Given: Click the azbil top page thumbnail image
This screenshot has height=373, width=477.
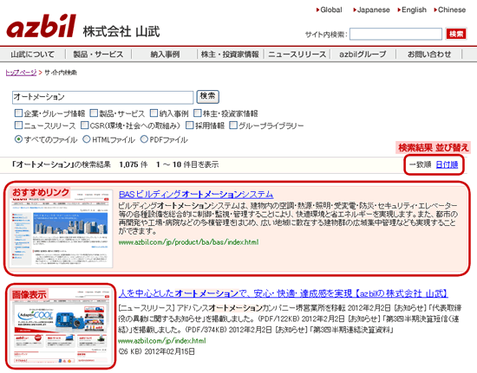Looking at the screenshot, I should coord(61,326).
